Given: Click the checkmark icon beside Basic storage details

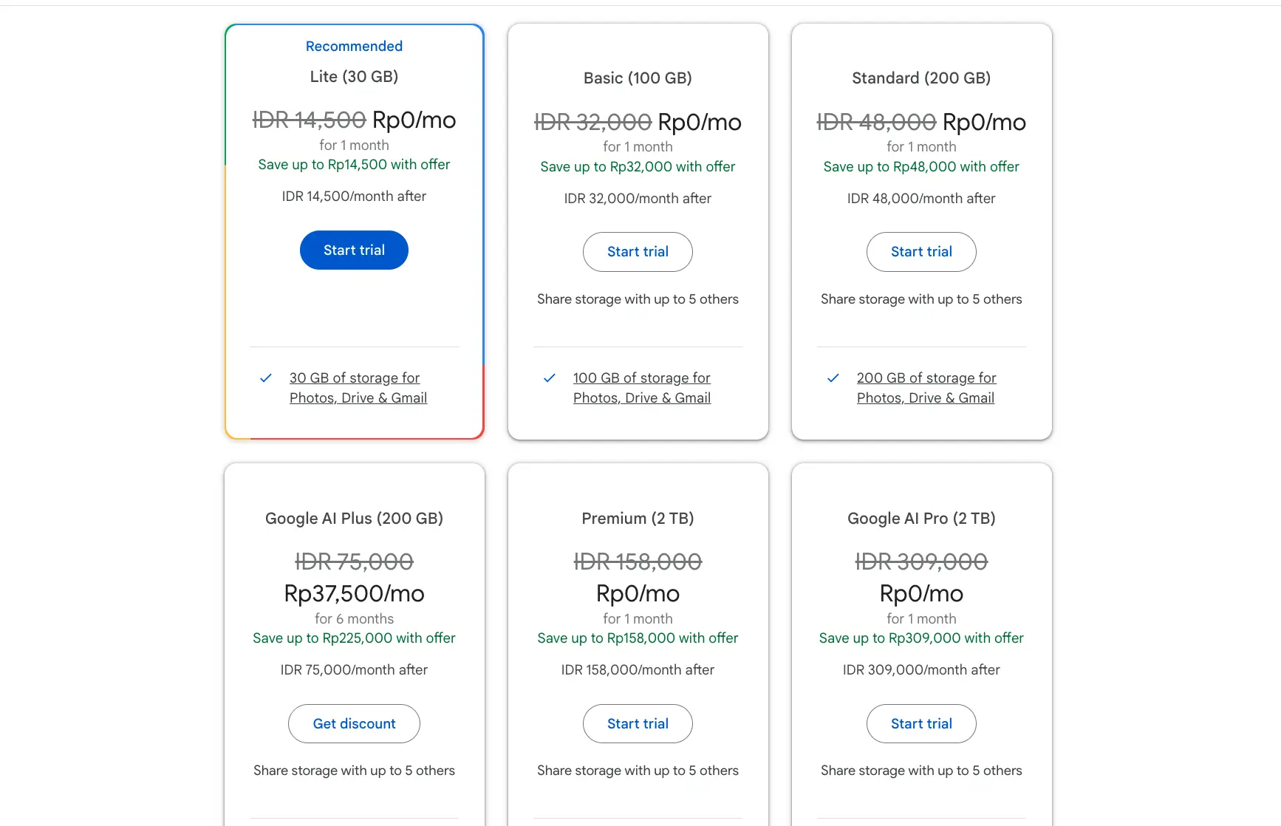Looking at the screenshot, I should tap(548, 378).
